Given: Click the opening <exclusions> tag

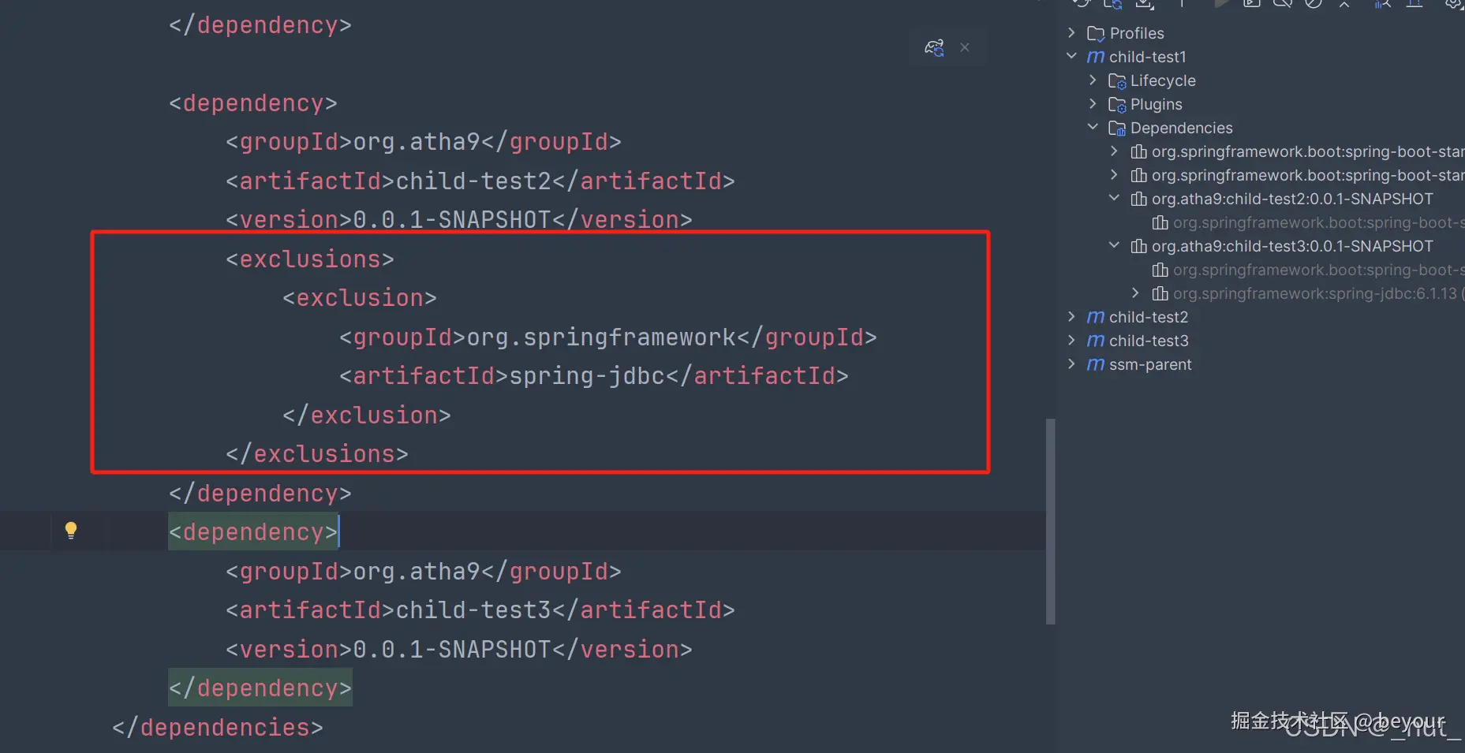Looking at the screenshot, I should pyautogui.click(x=310, y=259).
